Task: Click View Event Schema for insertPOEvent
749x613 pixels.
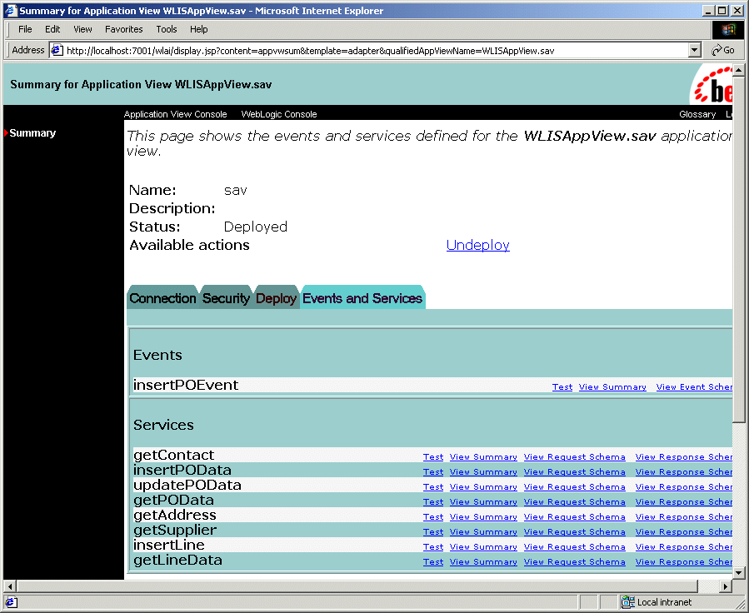Action: (x=694, y=386)
